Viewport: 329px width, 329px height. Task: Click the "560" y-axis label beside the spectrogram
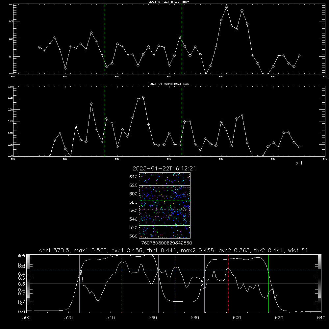pyautogui.click(x=134, y=211)
